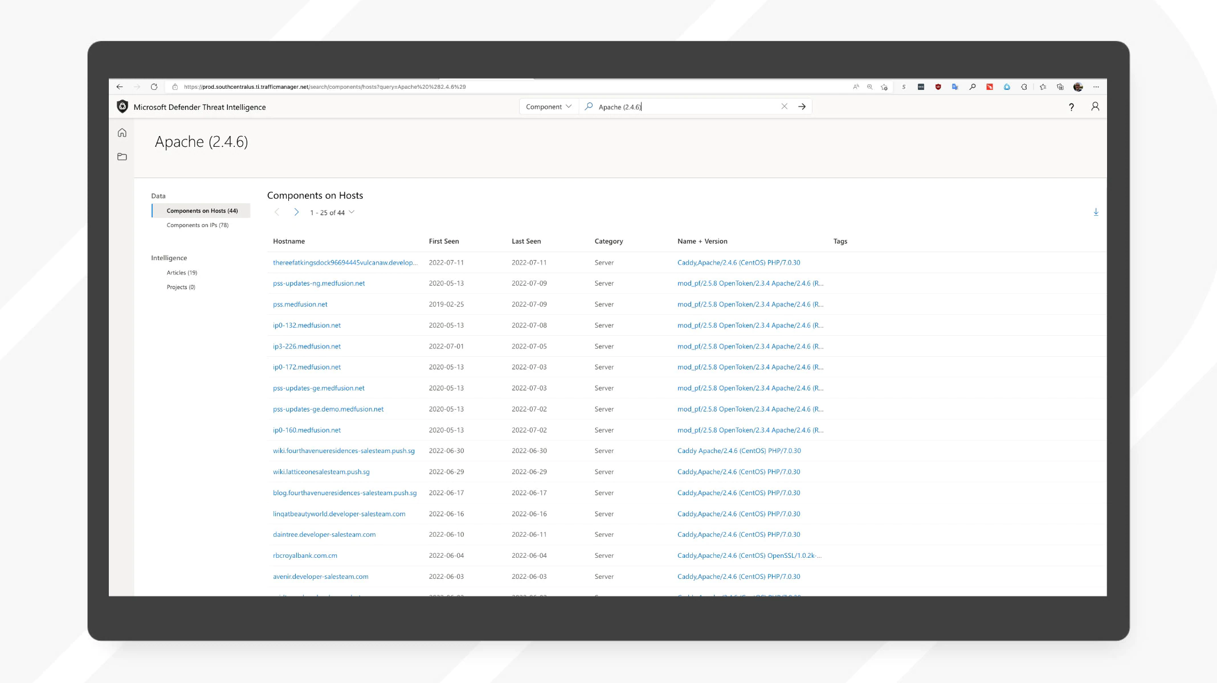Open Articles (19) under Intelligence

coord(181,272)
